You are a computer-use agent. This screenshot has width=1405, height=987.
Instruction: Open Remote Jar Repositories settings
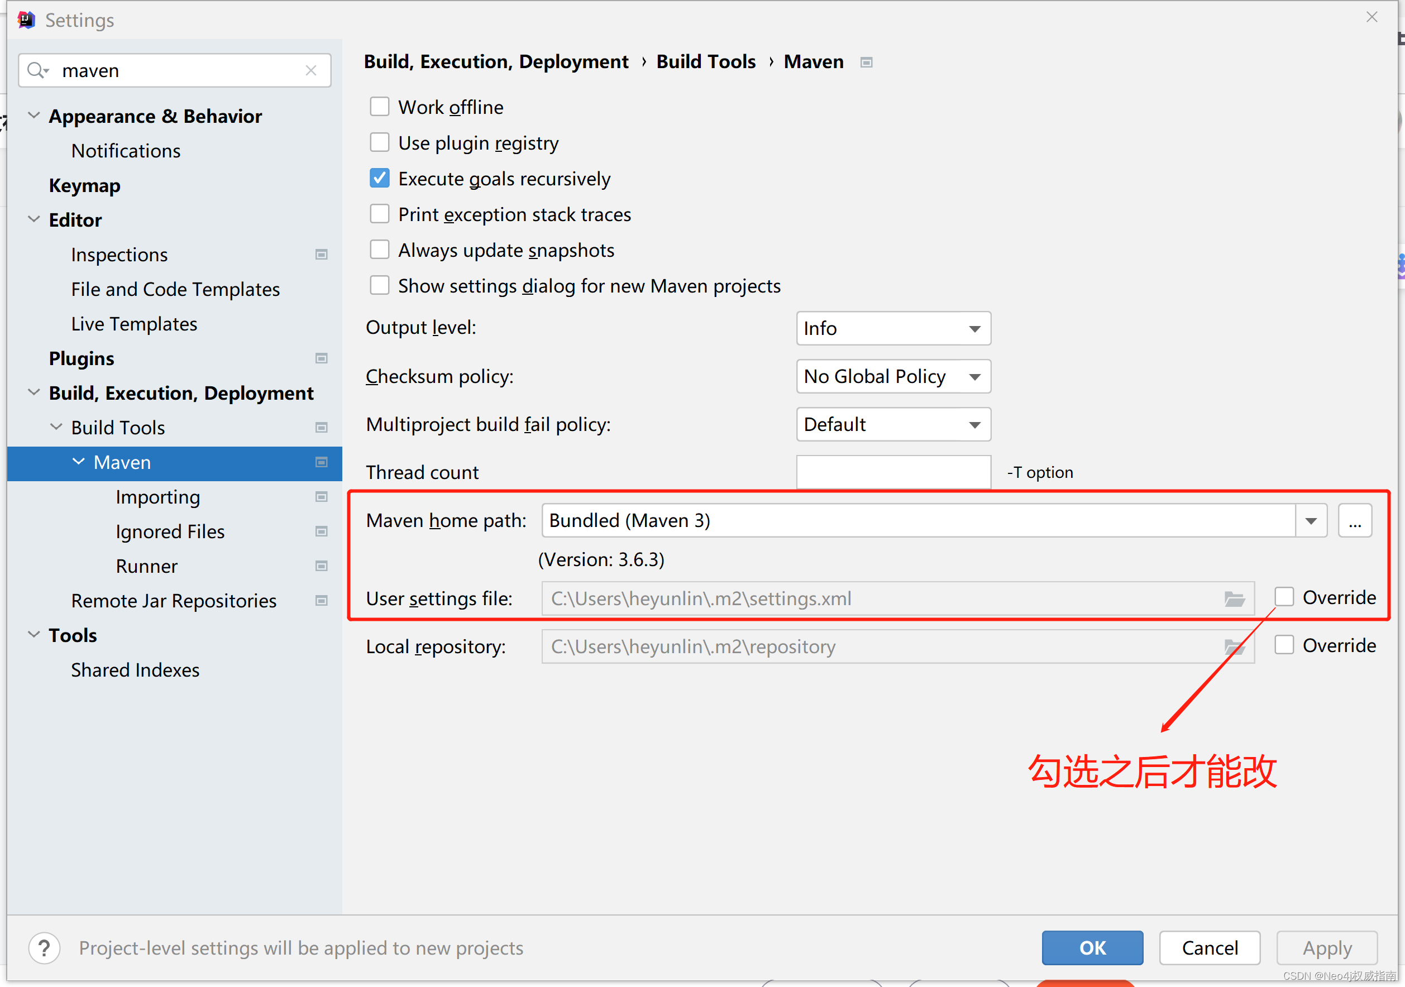(x=174, y=601)
